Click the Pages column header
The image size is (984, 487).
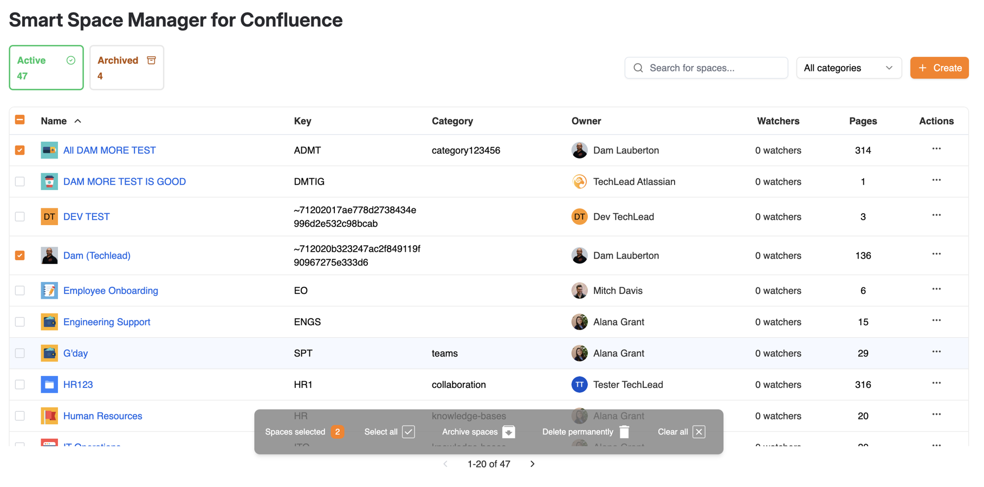click(x=863, y=121)
